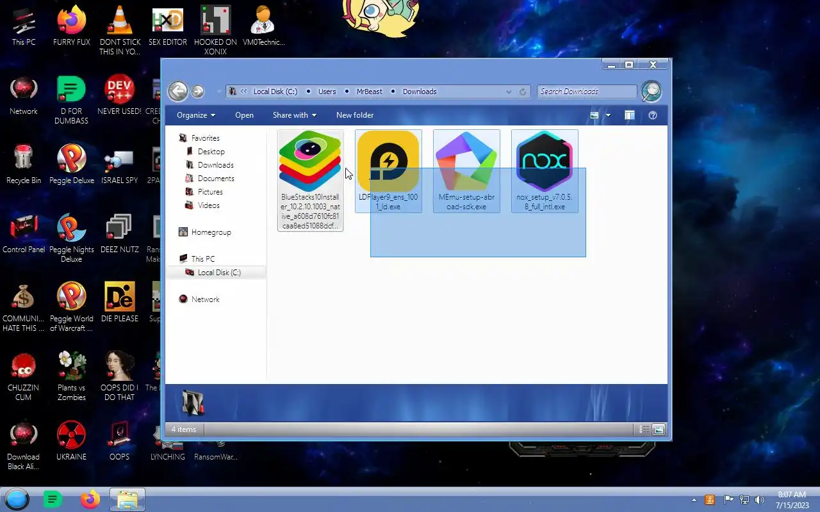Image resolution: width=820 pixels, height=512 pixels.
Task: Create a New folder
Action: pos(355,115)
